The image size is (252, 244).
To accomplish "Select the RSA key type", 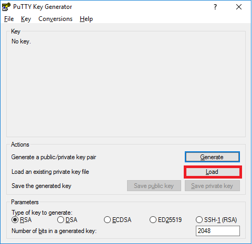I will point(22,219).
